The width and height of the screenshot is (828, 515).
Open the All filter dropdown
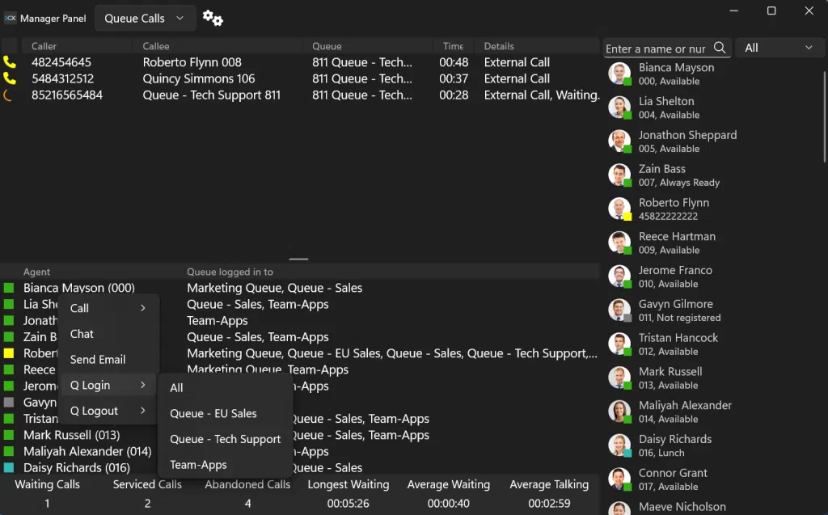[778, 49]
